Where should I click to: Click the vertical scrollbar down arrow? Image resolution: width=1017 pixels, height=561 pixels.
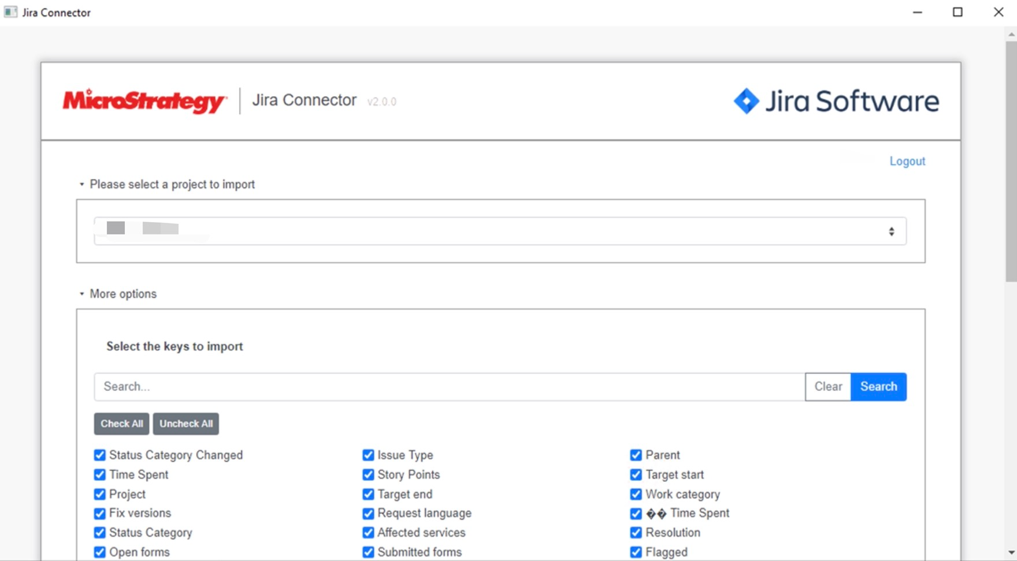(1011, 553)
